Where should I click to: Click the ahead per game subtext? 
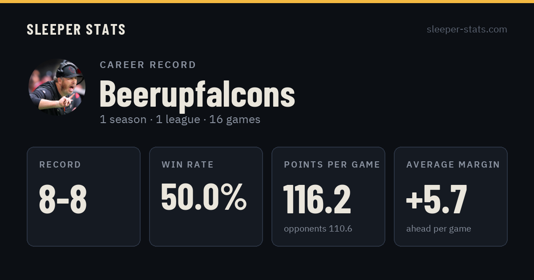pyautogui.click(x=439, y=229)
